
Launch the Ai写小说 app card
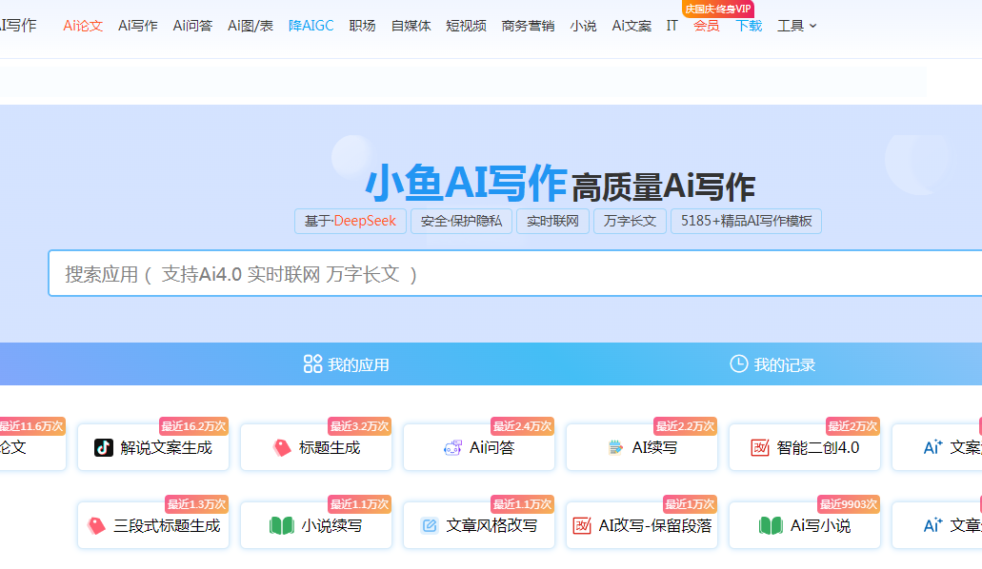pos(805,526)
